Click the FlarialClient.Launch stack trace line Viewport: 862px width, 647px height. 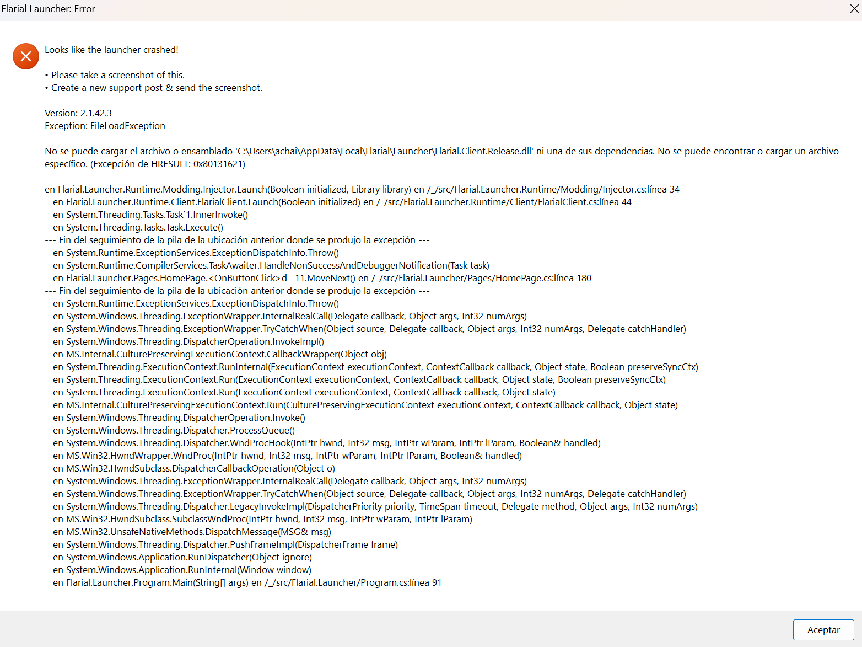(342, 202)
